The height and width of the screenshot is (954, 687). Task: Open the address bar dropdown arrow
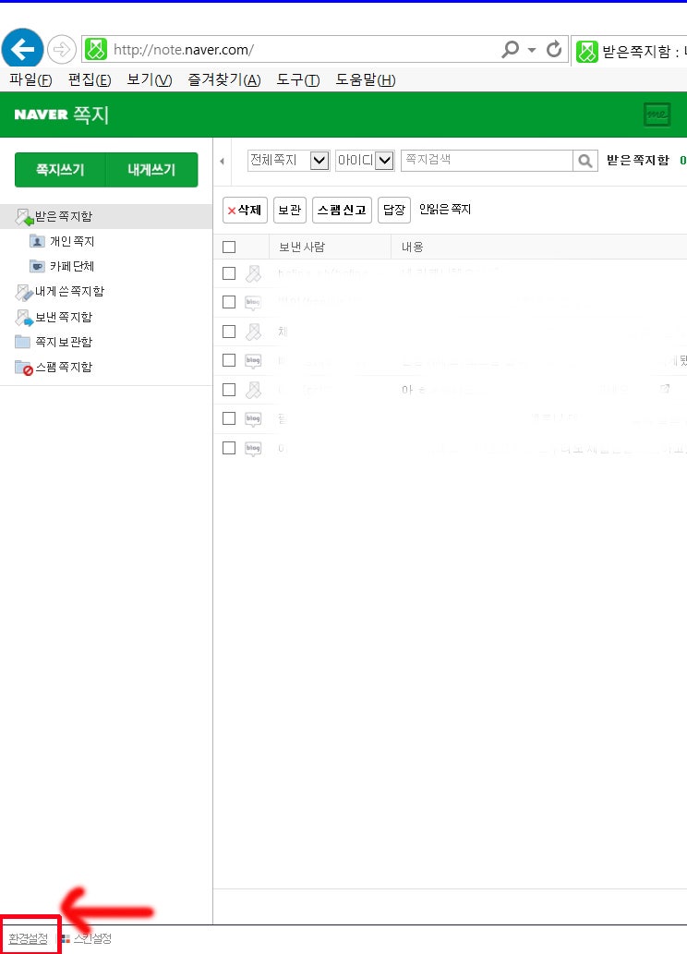[x=532, y=50]
